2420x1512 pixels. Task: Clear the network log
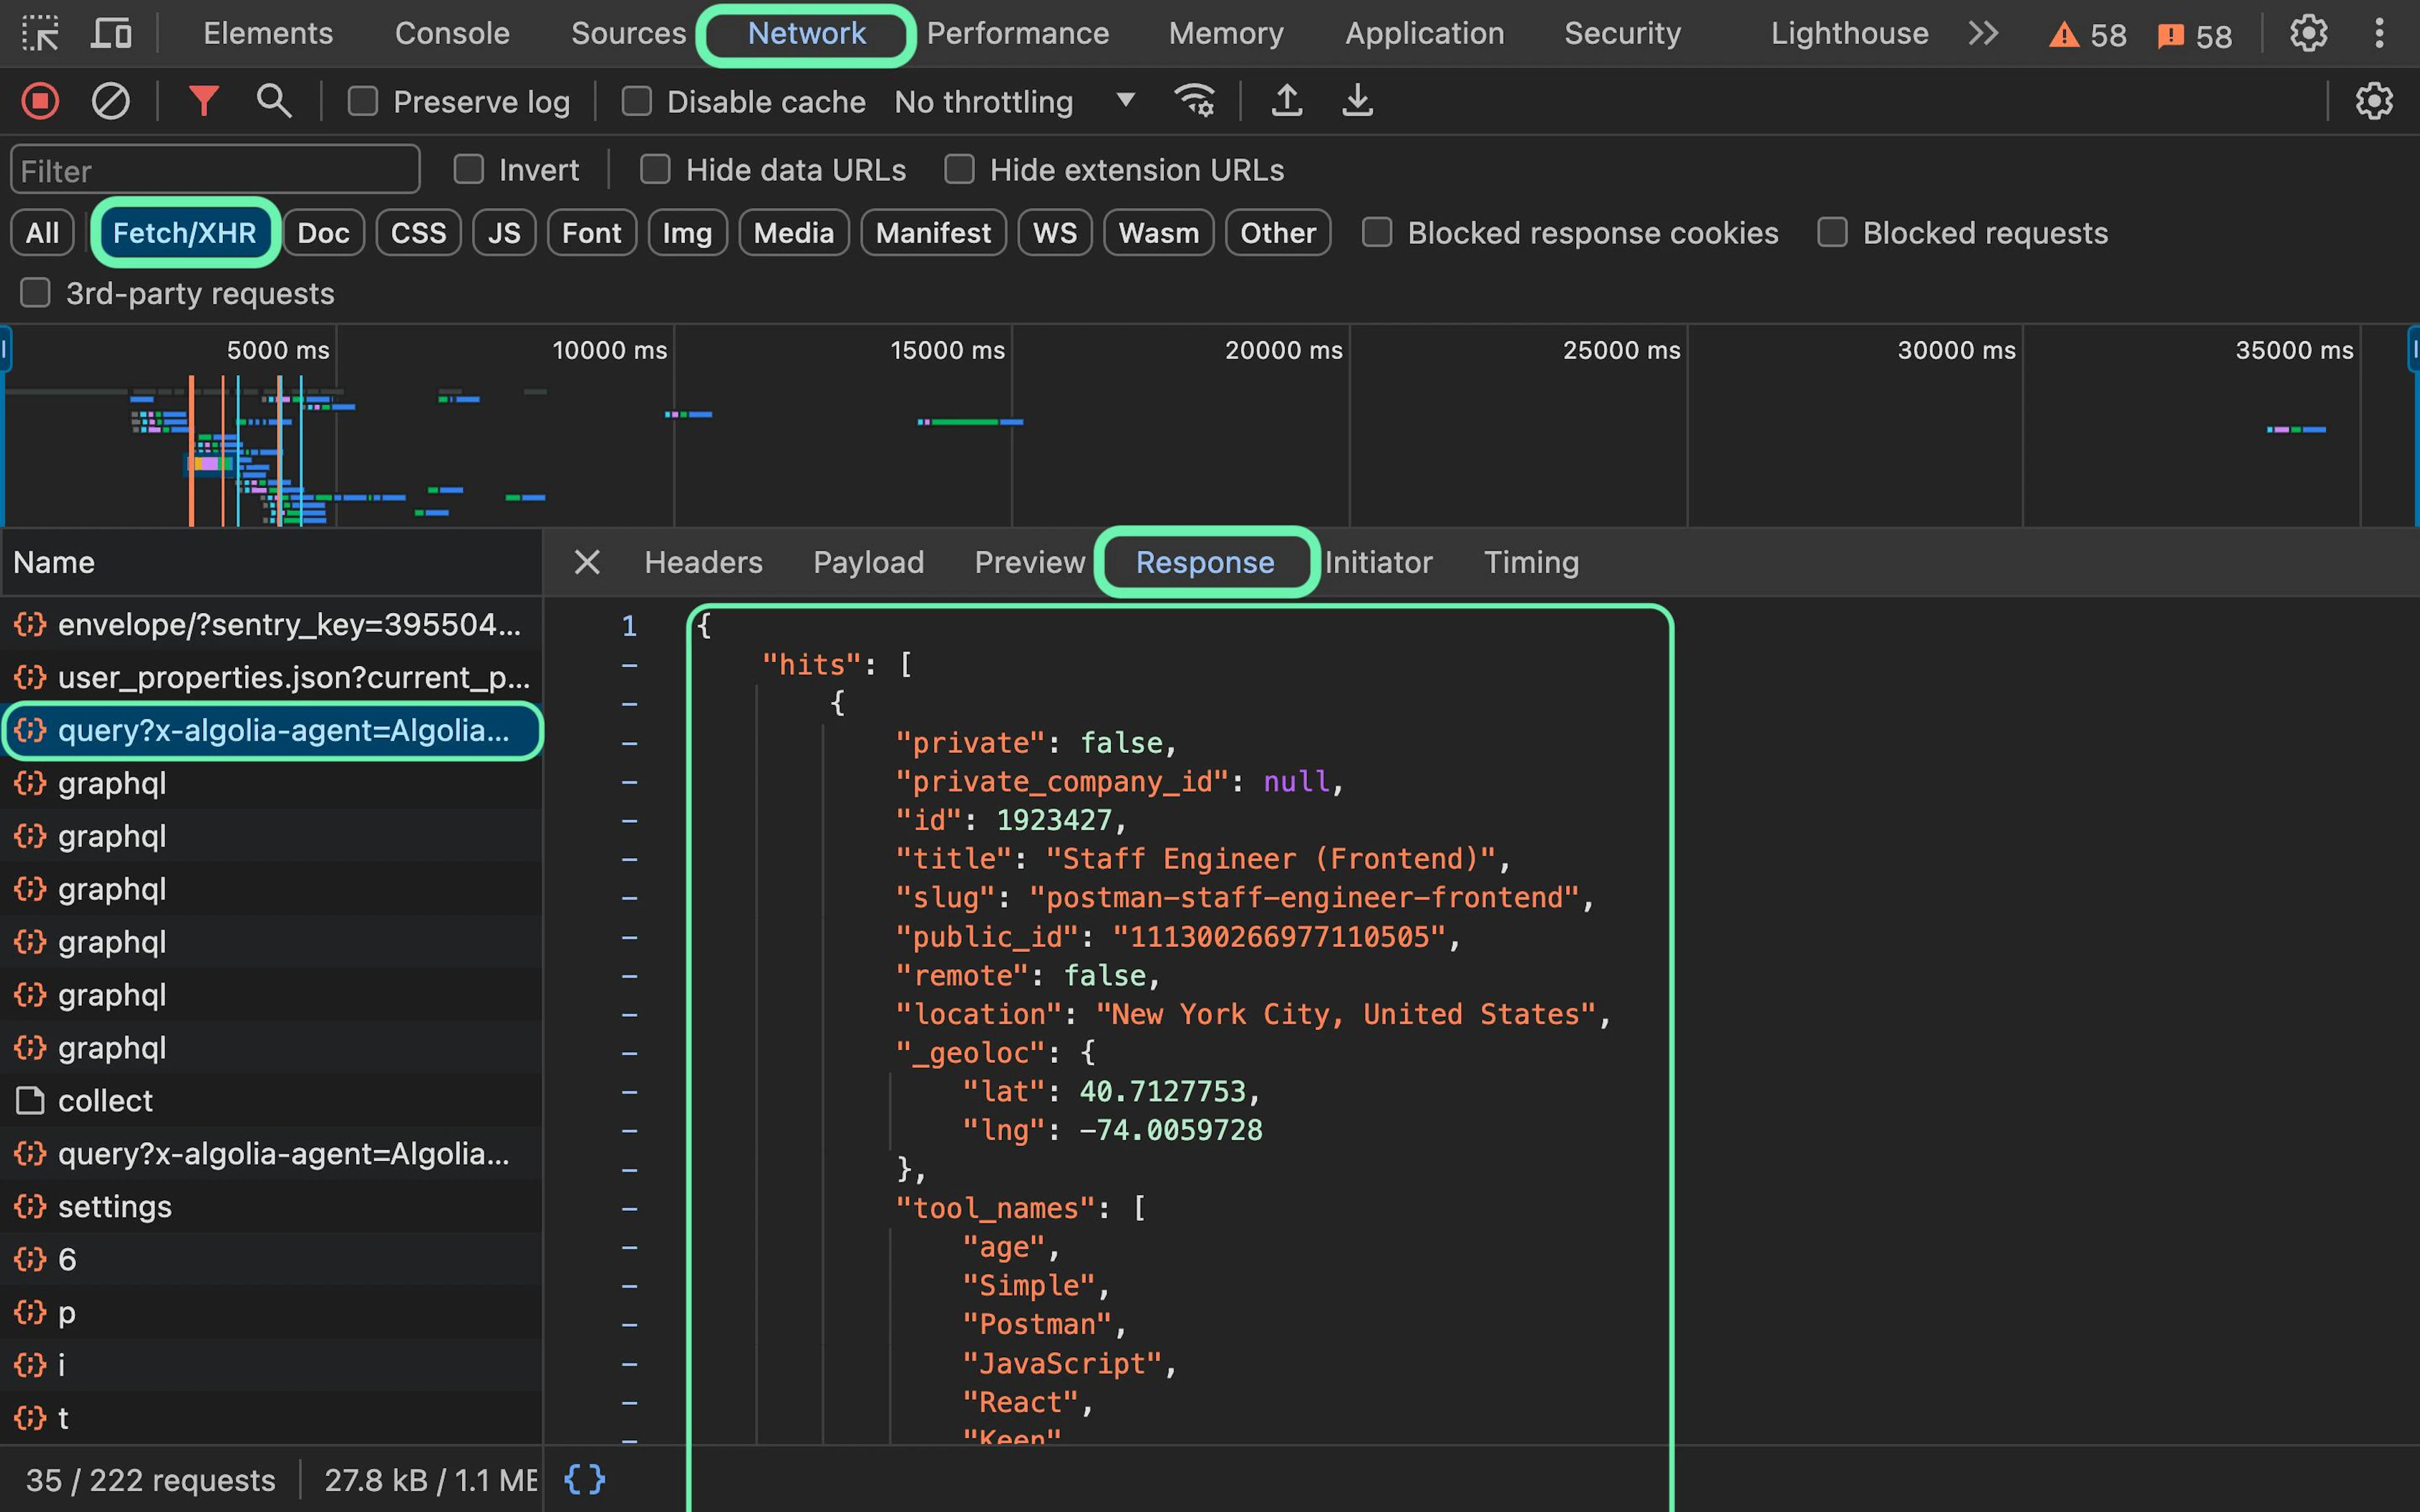tap(110, 101)
